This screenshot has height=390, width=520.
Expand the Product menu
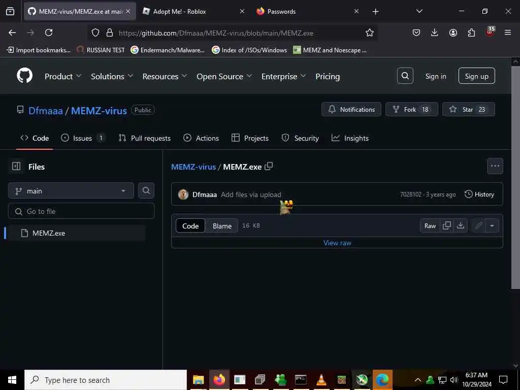pyautogui.click(x=63, y=76)
